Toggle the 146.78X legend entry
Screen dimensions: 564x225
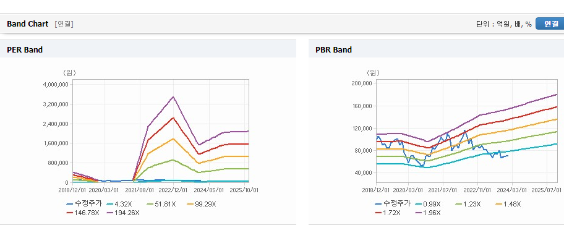click(83, 213)
